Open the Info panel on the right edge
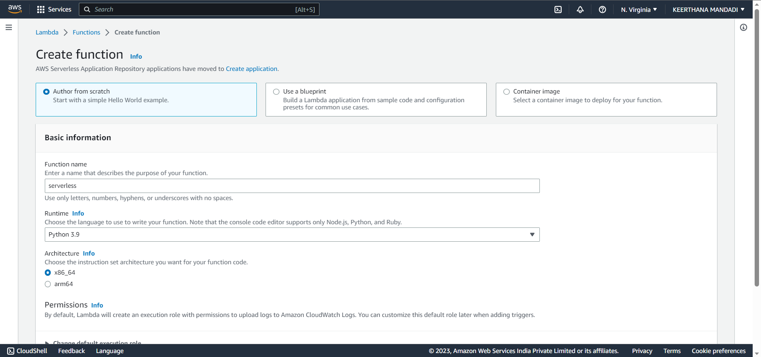 (744, 27)
